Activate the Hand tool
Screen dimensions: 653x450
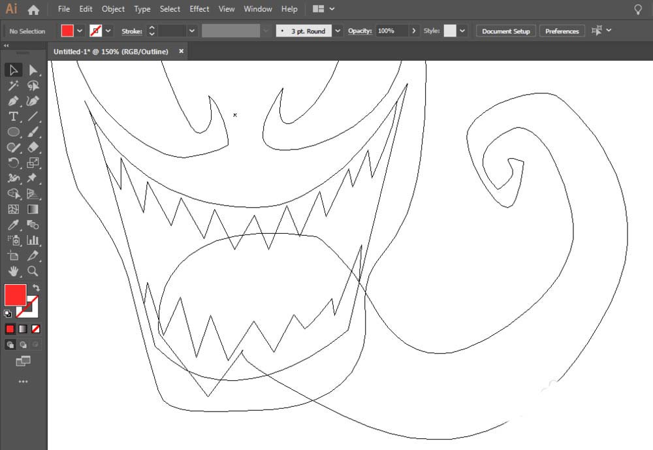pos(13,271)
